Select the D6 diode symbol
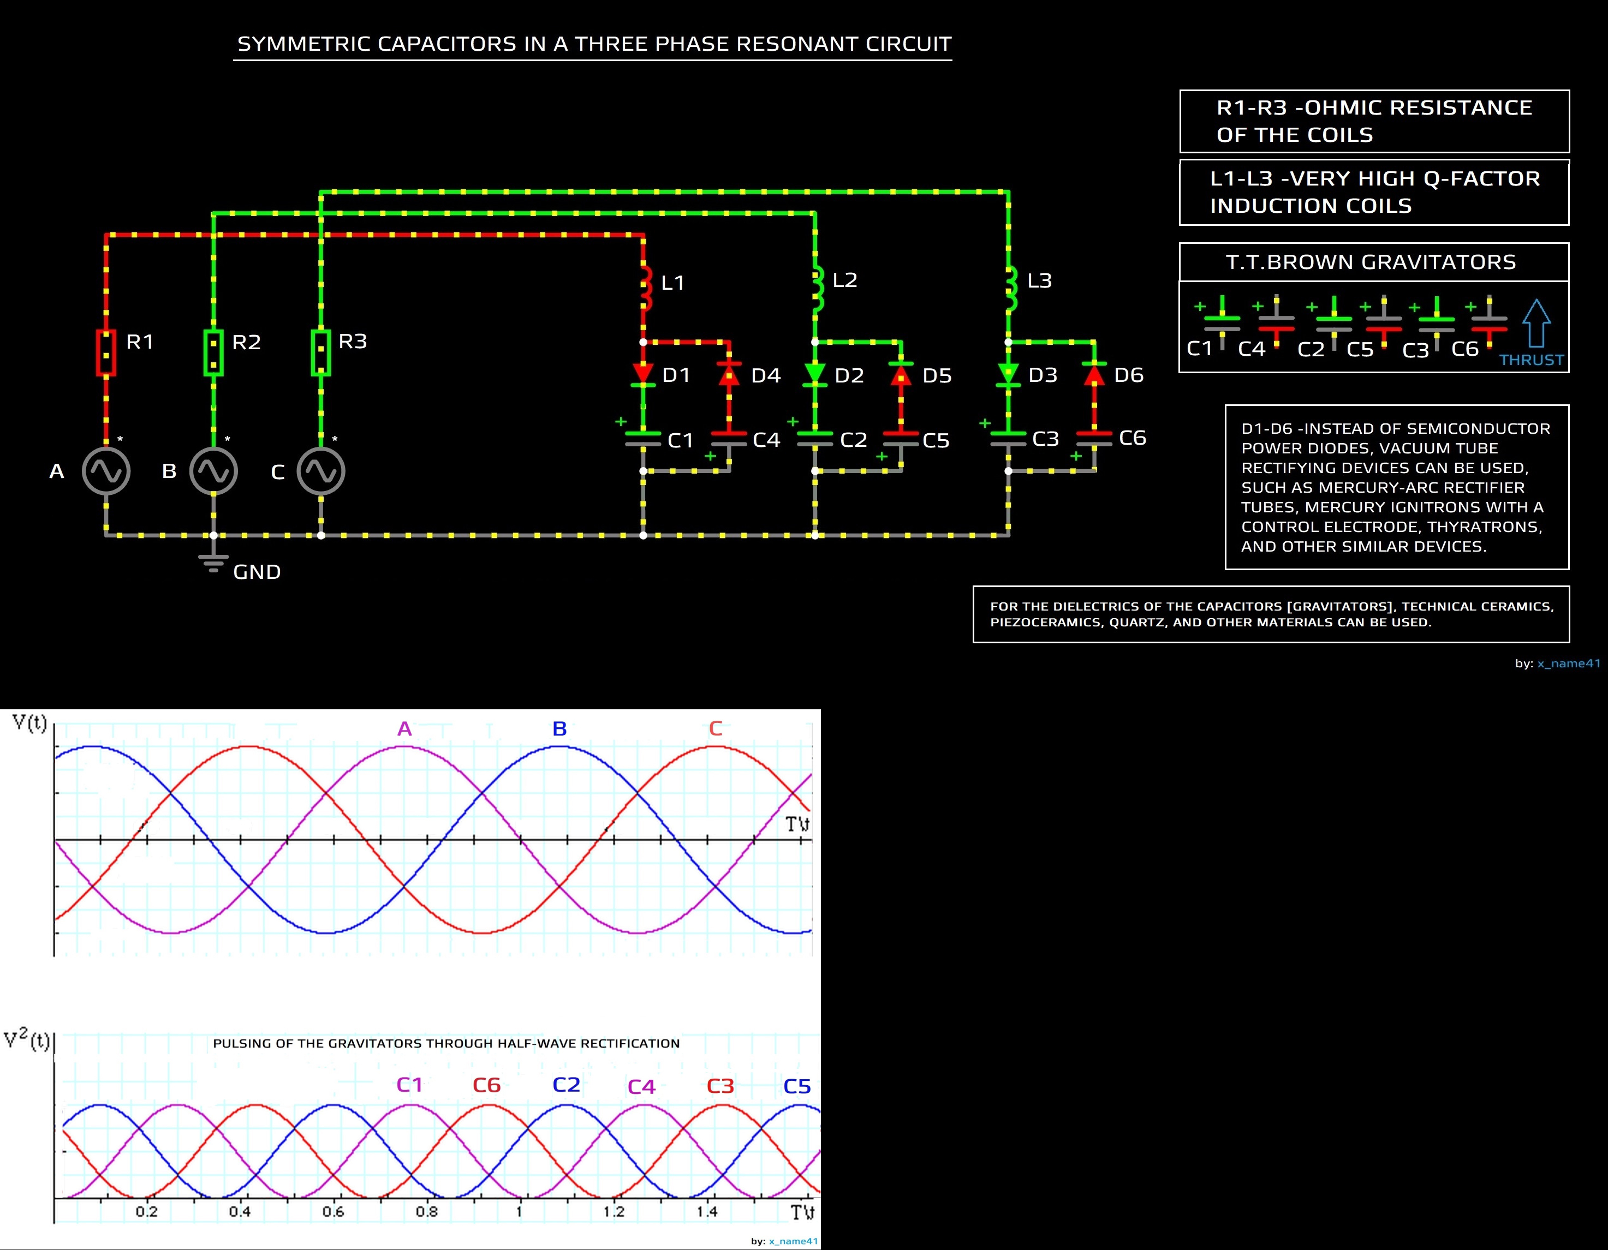This screenshot has height=1250, width=1608. (x=1094, y=374)
